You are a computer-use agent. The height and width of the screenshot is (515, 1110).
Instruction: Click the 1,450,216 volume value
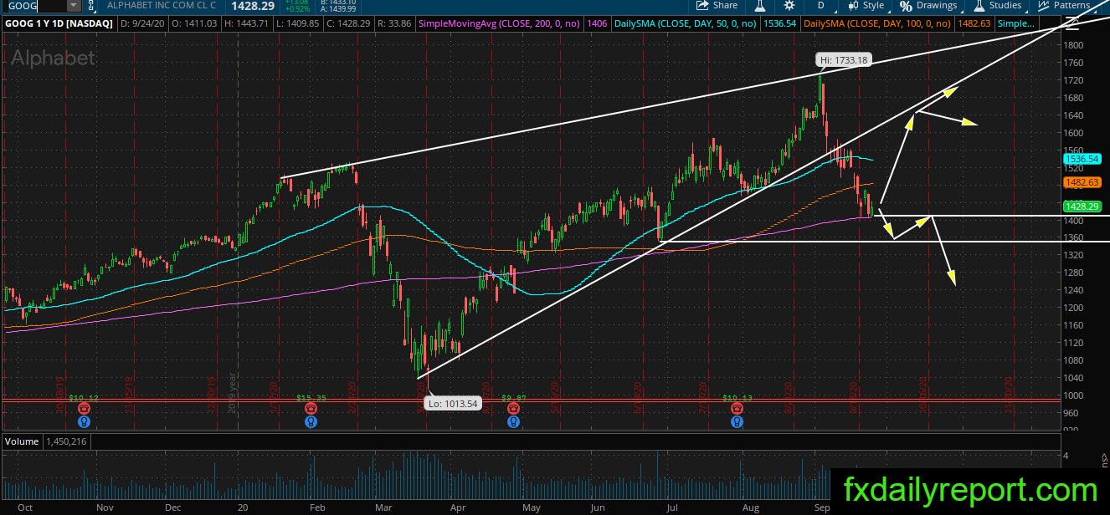(66, 441)
